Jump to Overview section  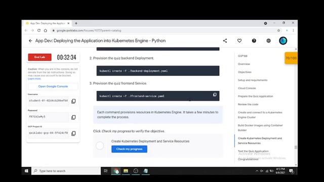click(244, 64)
